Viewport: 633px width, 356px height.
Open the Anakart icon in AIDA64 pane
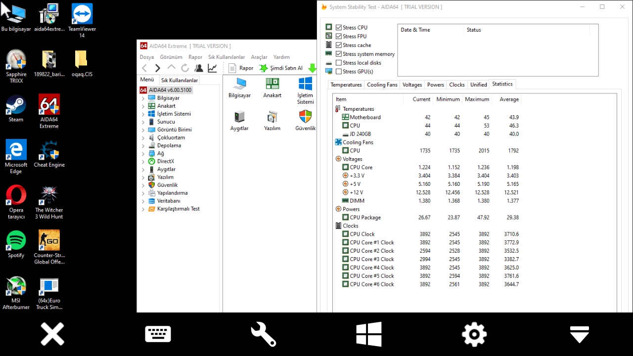(x=272, y=88)
